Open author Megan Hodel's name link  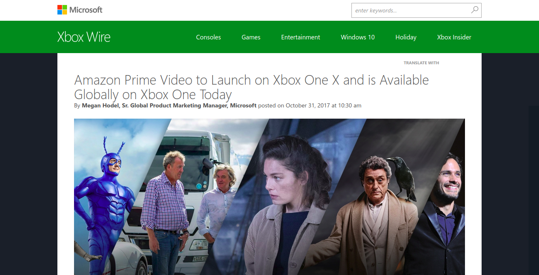pos(169,105)
